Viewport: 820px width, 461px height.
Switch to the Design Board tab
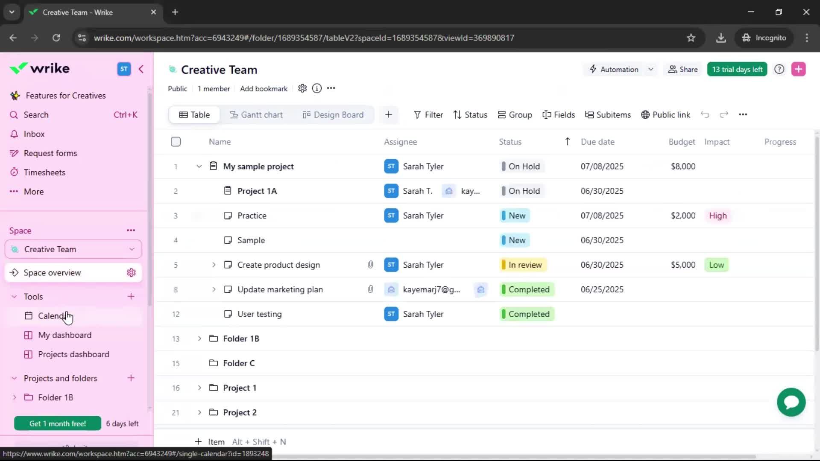click(x=333, y=114)
